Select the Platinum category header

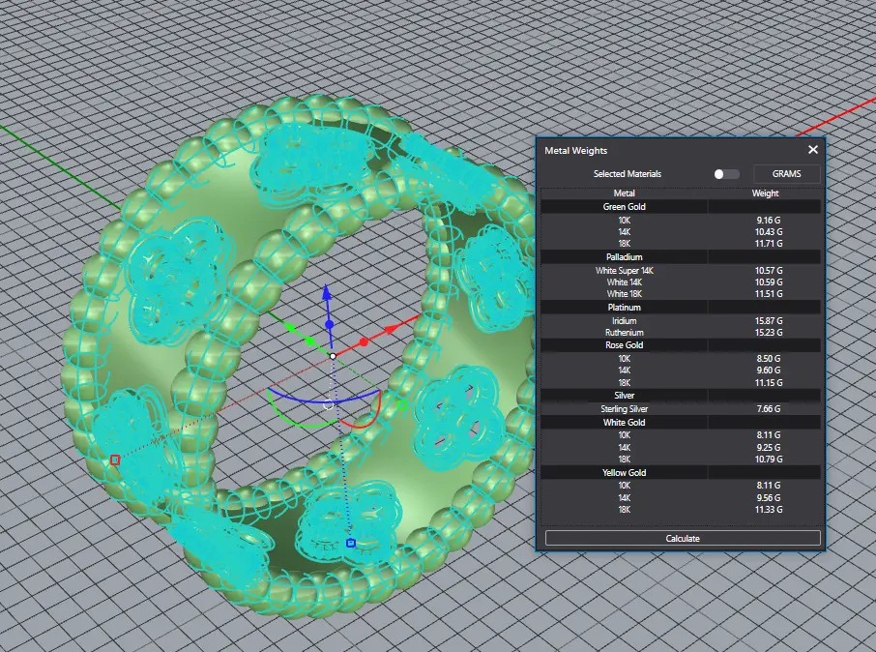[x=680, y=307]
